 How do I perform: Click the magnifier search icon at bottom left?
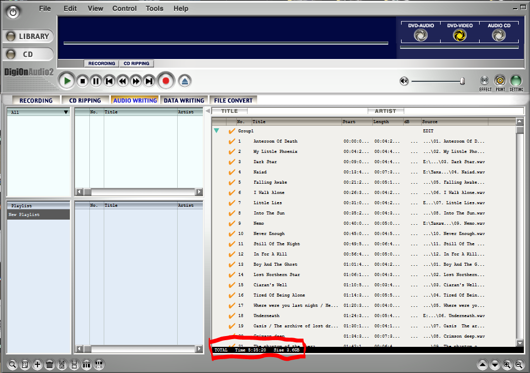point(12,365)
